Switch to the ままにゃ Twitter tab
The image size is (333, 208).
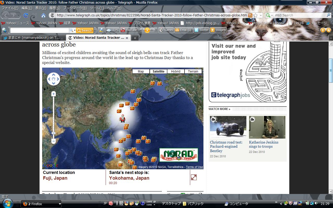pyautogui.click(x=33, y=38)
